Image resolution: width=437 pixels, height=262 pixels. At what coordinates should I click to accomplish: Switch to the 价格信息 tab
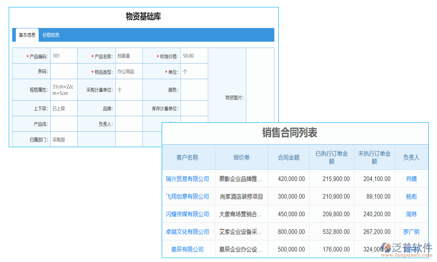coord(52,34)
